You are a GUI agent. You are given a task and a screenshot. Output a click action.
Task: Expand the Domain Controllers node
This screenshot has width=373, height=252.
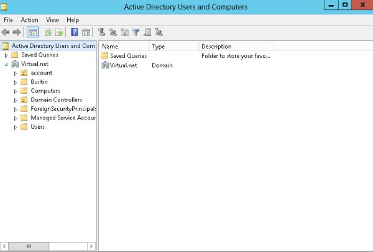[x=16, y=101]
